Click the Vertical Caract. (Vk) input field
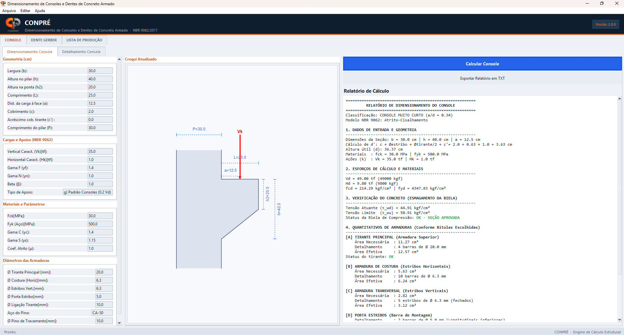The height and width of the screenshot is (335, 624). tap(100, 152)
